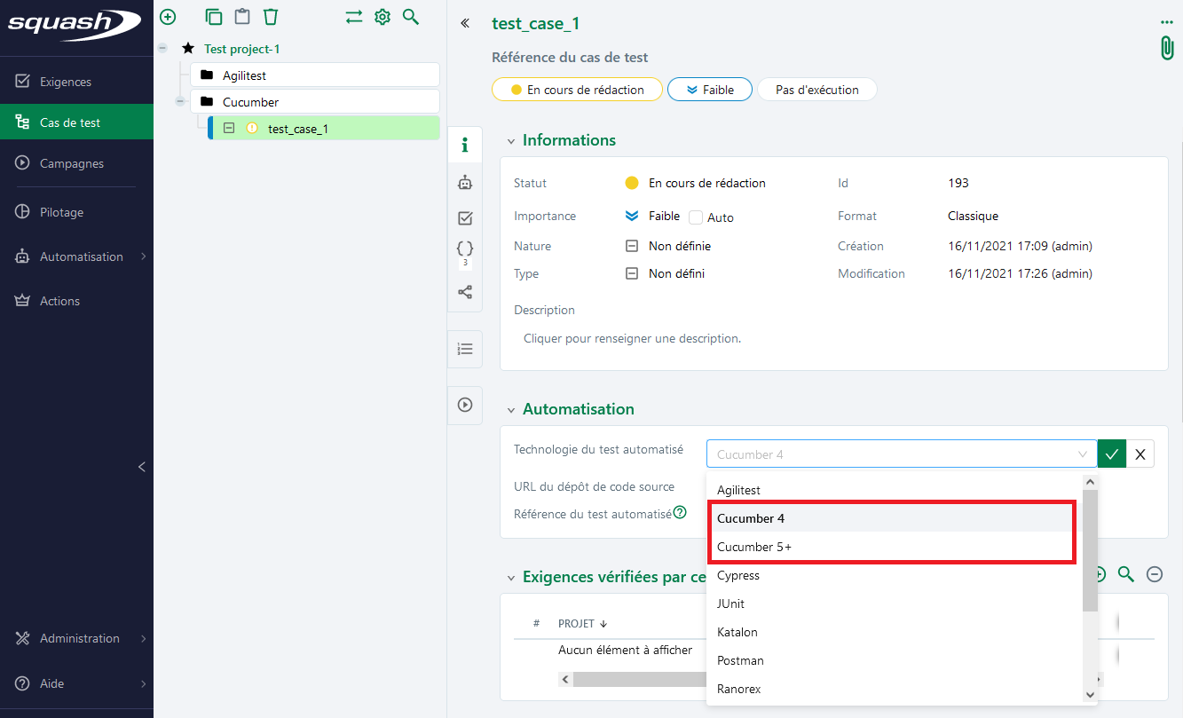The height and width of the screenshot is (718, 1183).
Task: Click the paste clipboard icon
Action: click(242, 17)
